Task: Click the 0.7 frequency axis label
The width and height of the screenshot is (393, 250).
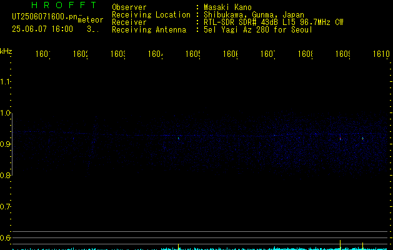Action: click(x=5, y=207)
